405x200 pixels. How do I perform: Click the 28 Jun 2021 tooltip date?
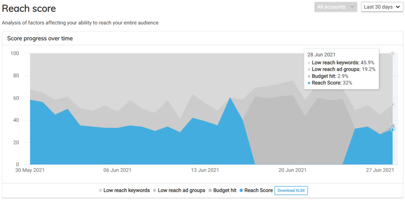point(321,55)
